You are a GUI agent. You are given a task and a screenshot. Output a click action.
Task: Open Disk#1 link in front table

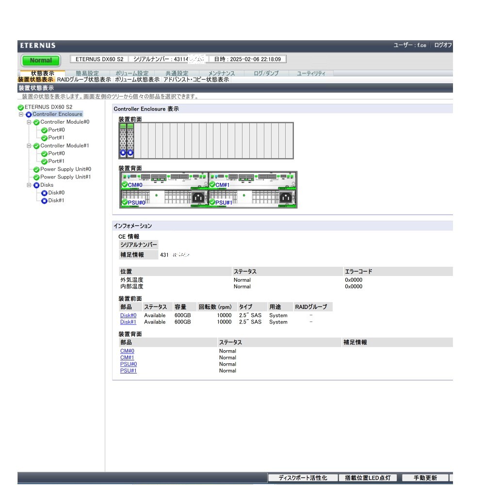(x=128, y=322)
